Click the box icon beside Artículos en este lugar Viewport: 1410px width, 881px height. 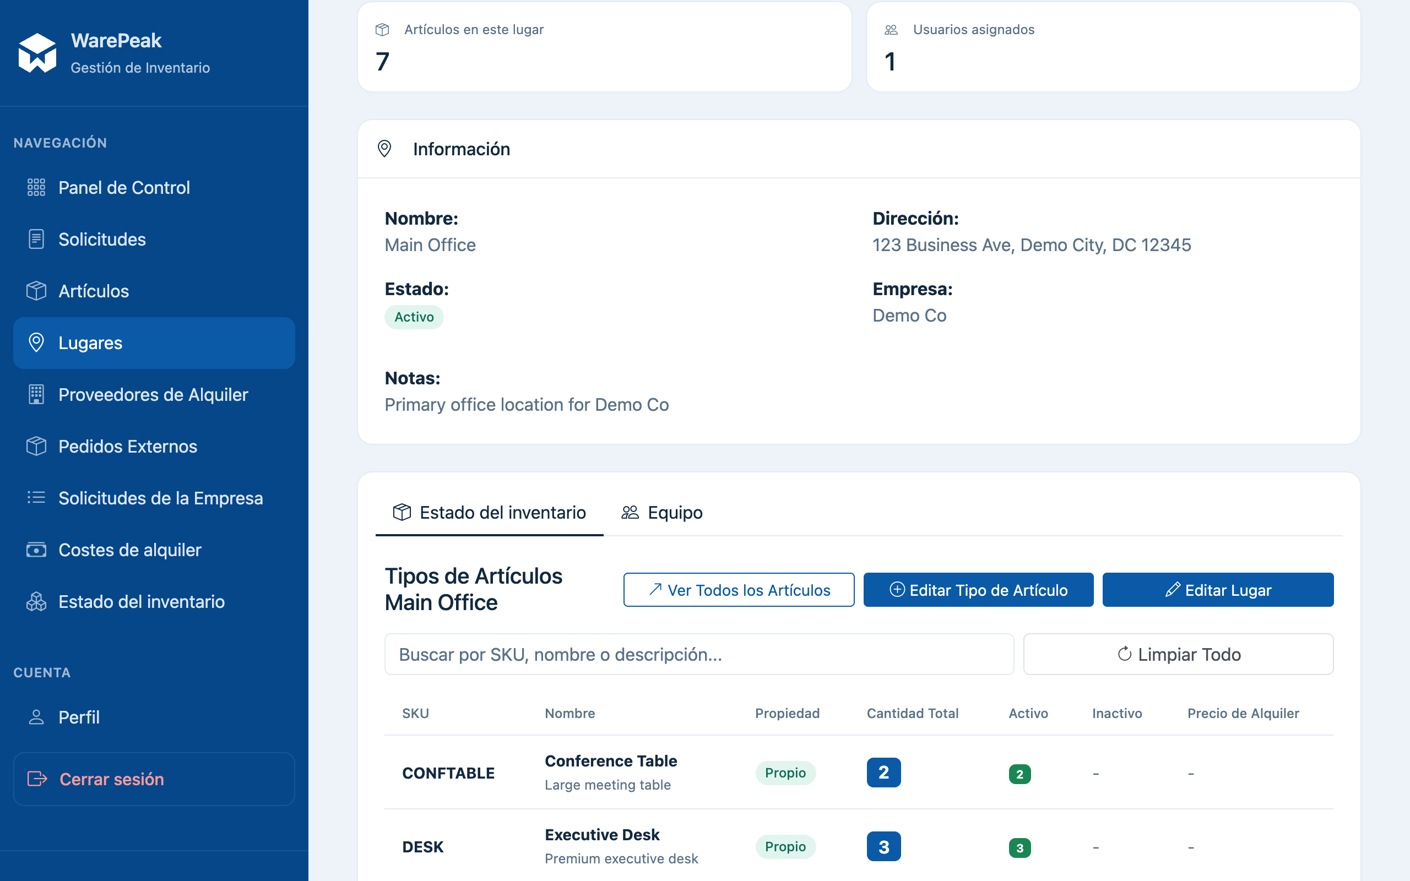[x=382, y=30]
